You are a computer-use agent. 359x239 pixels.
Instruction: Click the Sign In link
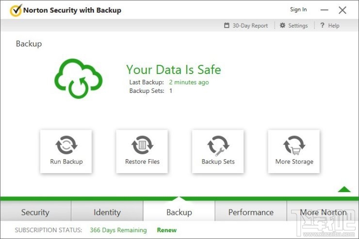click(298, 10)
